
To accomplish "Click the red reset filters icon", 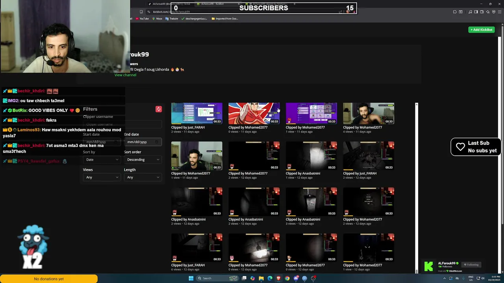I will (158, 109).
